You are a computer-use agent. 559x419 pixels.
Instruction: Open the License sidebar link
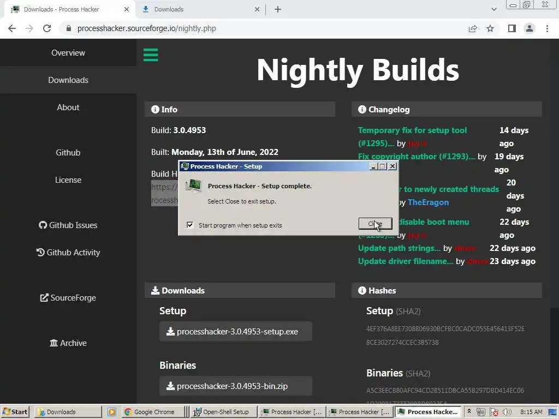point(68,180)
